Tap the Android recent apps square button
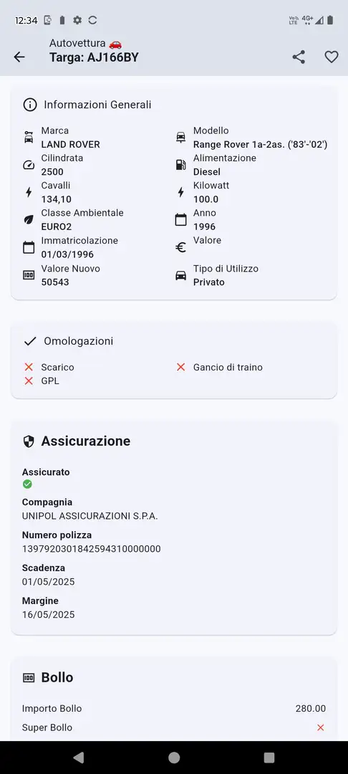 point(269,758)
